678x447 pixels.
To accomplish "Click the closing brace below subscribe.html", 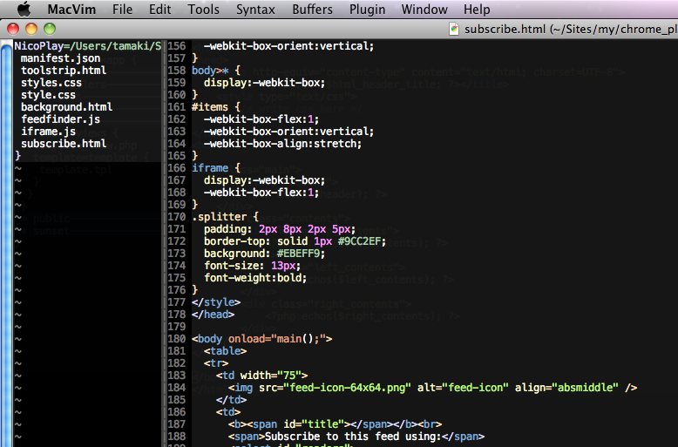I will tap(17, 156).
